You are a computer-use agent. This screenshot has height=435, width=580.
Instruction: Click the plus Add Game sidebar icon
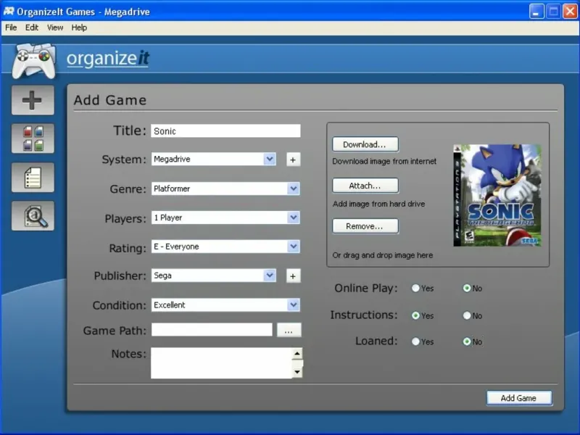click(33, 100)
